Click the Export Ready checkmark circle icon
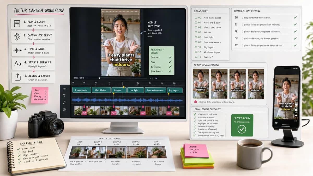Screen dimensions: 313x176 click(x=242, y=129)
